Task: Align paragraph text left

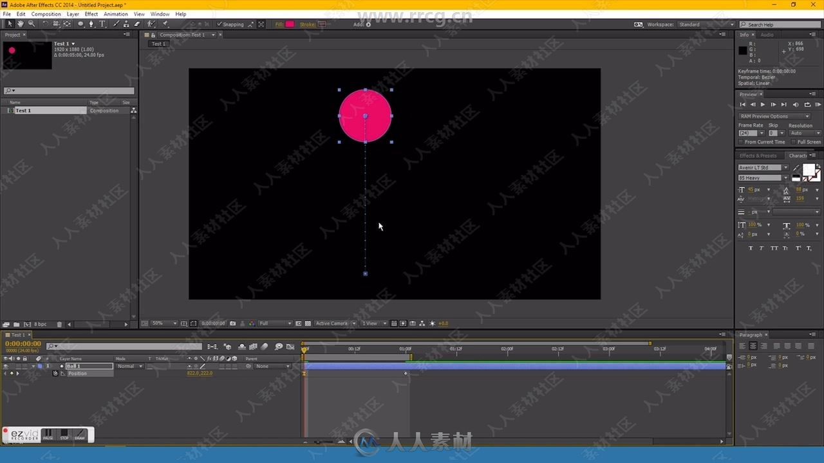Action: pyautogui.click(x=742, y=346)
